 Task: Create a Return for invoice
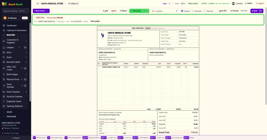click(123, 11)
